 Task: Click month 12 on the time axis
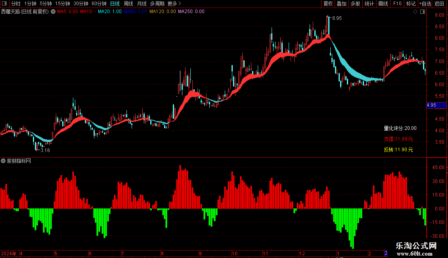[x=302, y=254]
